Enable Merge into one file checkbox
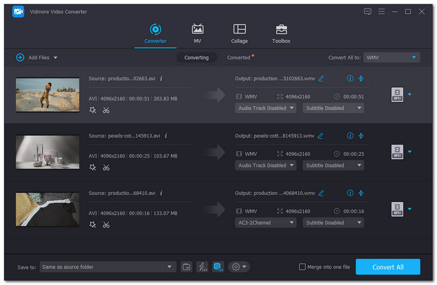 [303, 267]
